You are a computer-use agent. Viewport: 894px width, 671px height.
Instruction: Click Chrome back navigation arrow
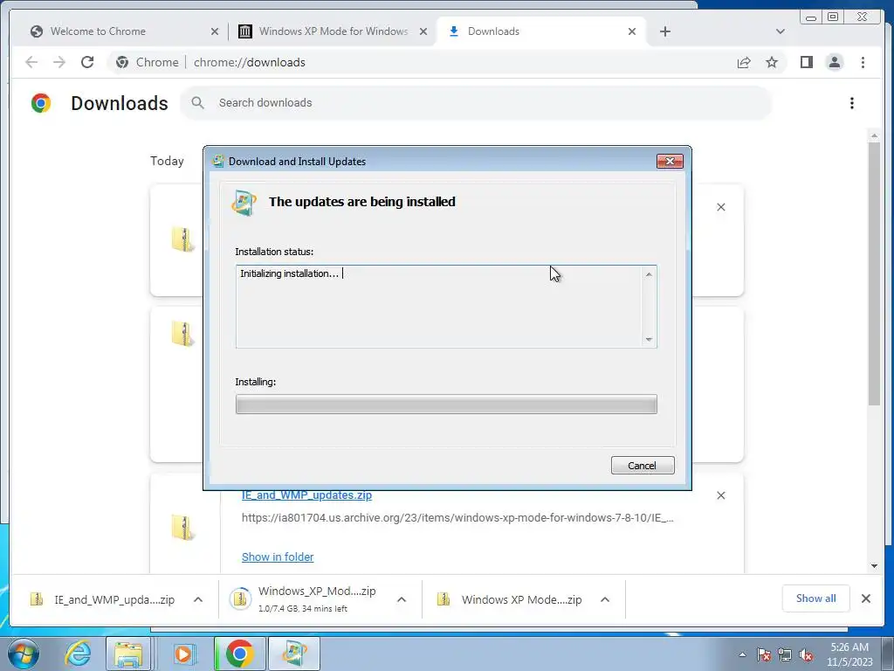pyautogui.click(x=31, y=62)
